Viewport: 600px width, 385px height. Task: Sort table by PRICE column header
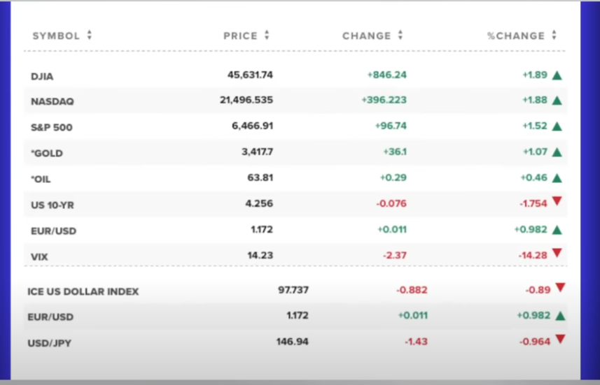click(240, 36)
